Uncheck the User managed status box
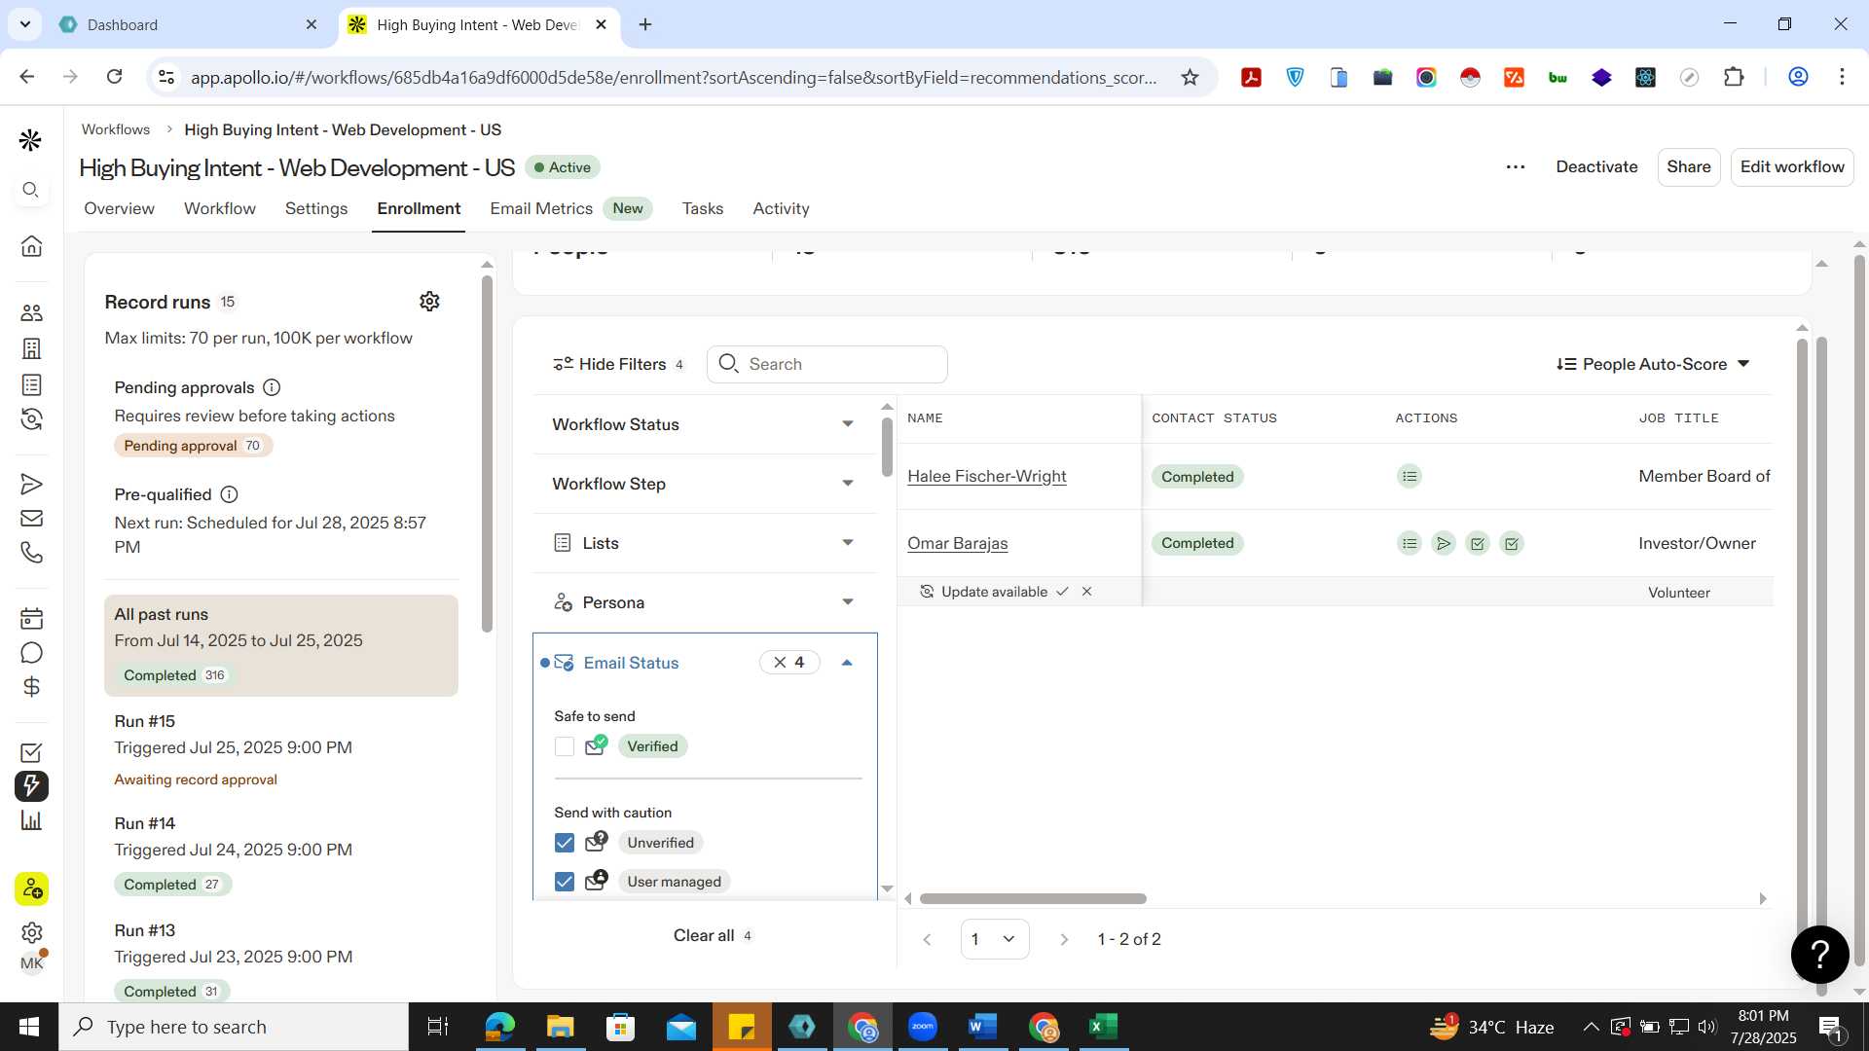This screenshot has height=1051, width=1869. pyautogui.click(x=565, y=882)
